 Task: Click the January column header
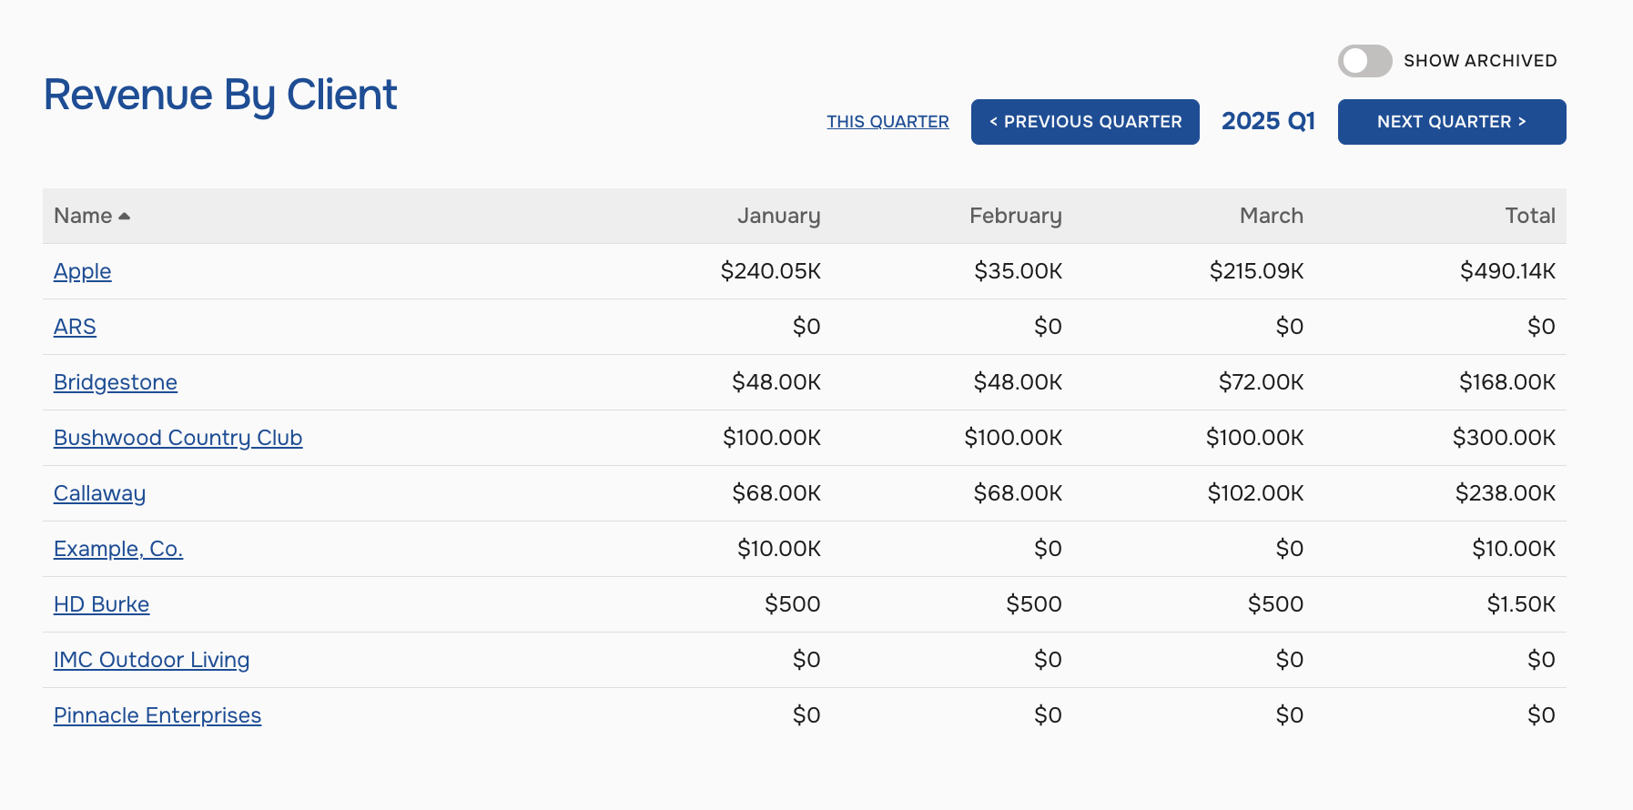click(778, 216)
